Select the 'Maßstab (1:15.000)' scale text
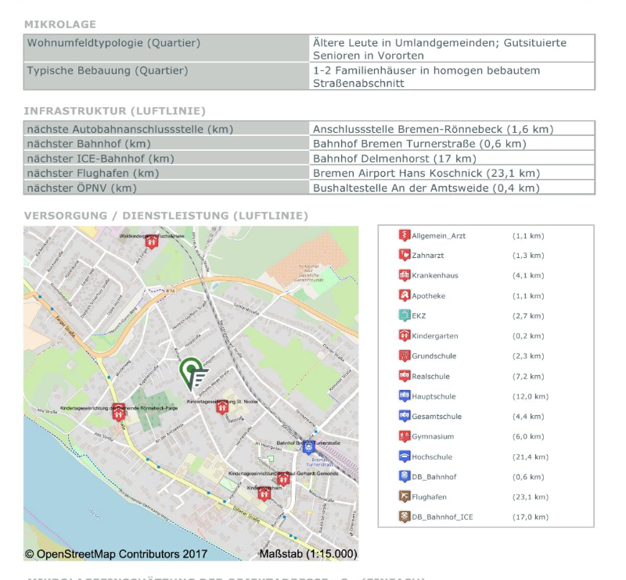 [308, 554]
